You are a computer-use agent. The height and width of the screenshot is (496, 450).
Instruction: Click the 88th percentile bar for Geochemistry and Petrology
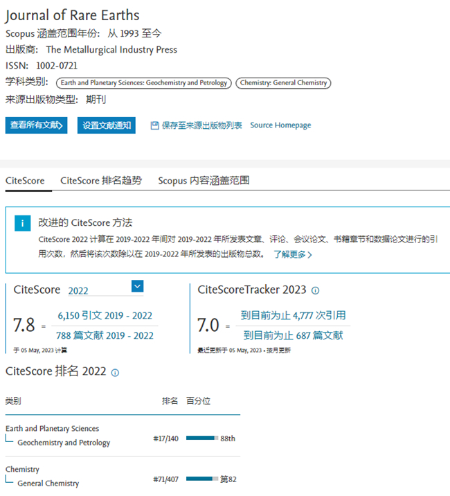click(x=202, y=439)
